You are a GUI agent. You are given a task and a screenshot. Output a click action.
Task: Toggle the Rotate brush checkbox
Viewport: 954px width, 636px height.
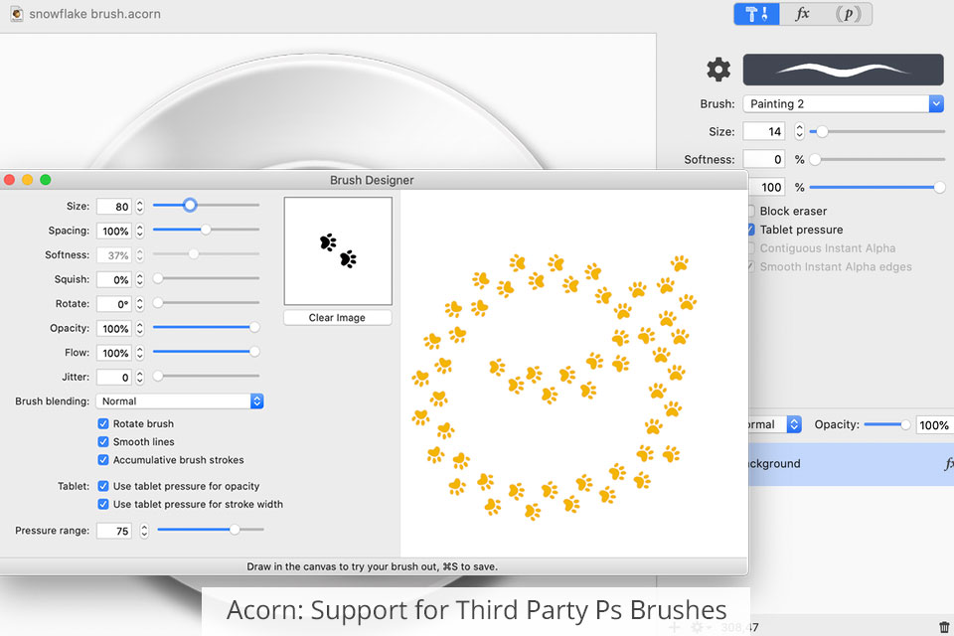click(x=103, y=423)
